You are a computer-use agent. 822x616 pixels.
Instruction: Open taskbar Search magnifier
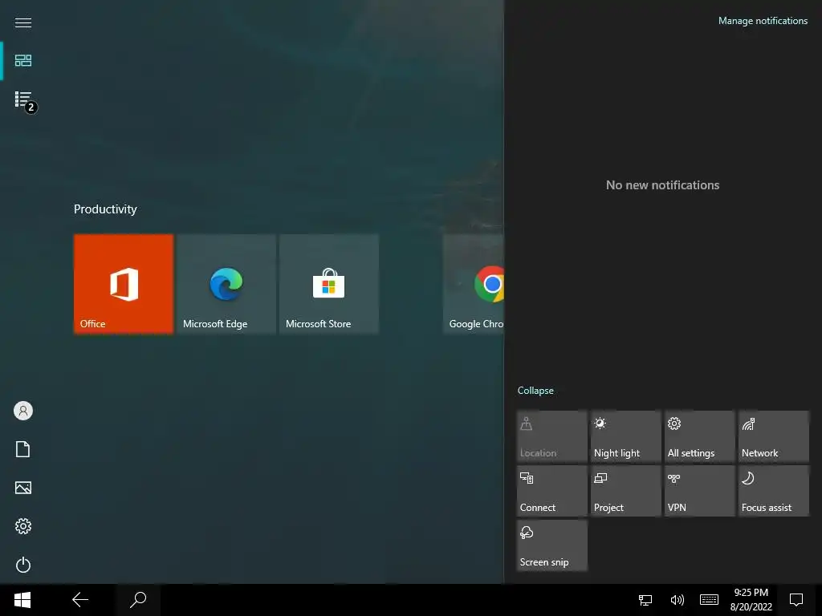(138, 600)
